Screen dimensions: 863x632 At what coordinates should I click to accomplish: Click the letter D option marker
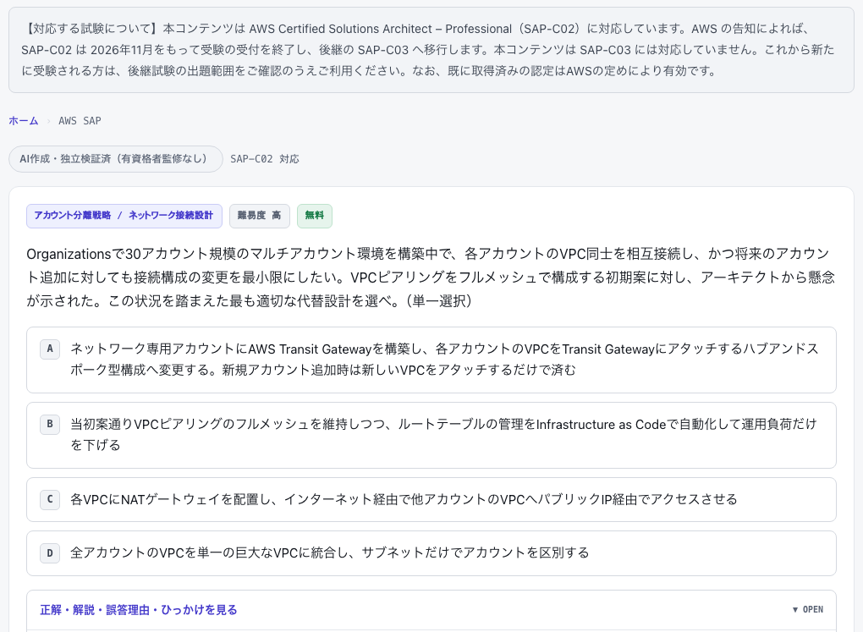(50, 552)
